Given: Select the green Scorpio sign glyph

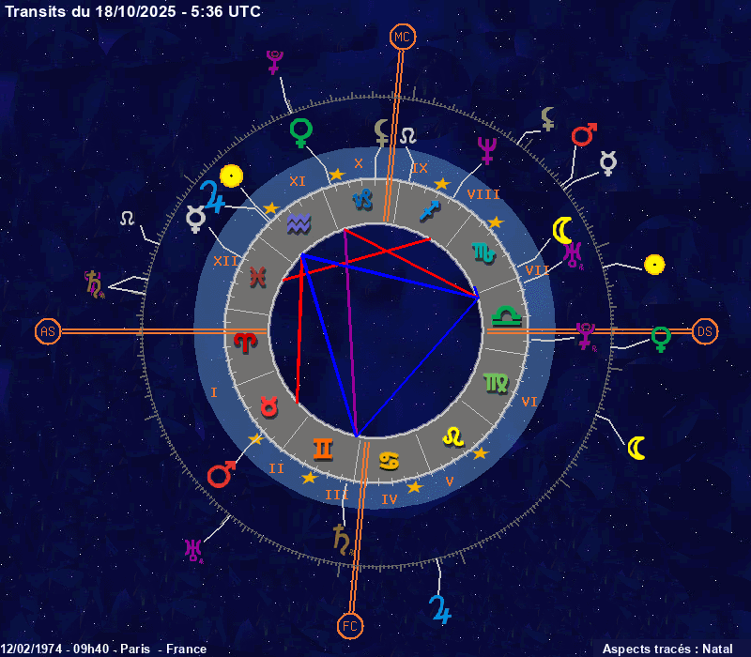Looking at the screenshot, I should coord(483,252).
